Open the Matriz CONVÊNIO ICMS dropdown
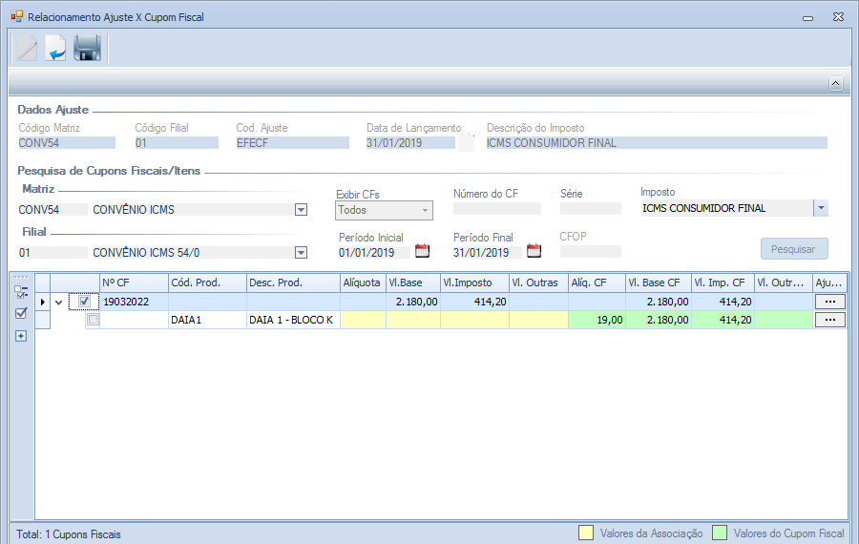The height and width of the screenshot is (544, 859). (x=301, y=210)
